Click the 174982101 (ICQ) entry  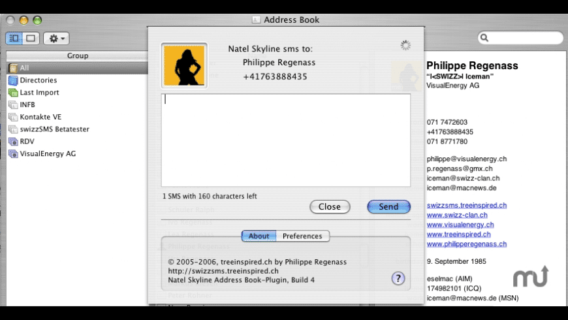454,289
